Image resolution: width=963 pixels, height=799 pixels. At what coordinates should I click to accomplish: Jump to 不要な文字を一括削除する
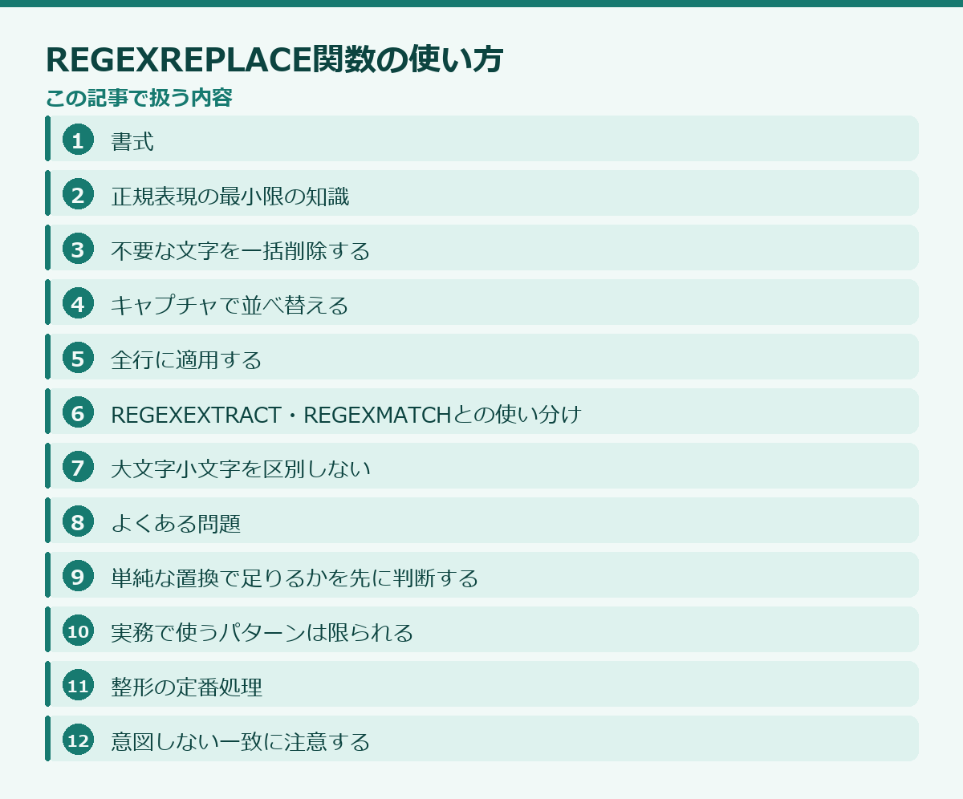coord(481,248)
